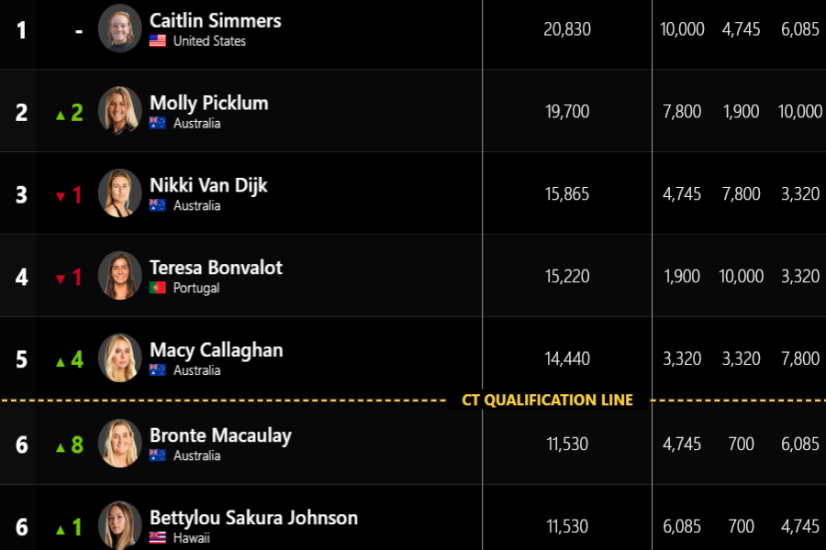Screen dimensions: 826x550
Task: Open Teresa Bonvalot name link
Action: coord(216,268)
